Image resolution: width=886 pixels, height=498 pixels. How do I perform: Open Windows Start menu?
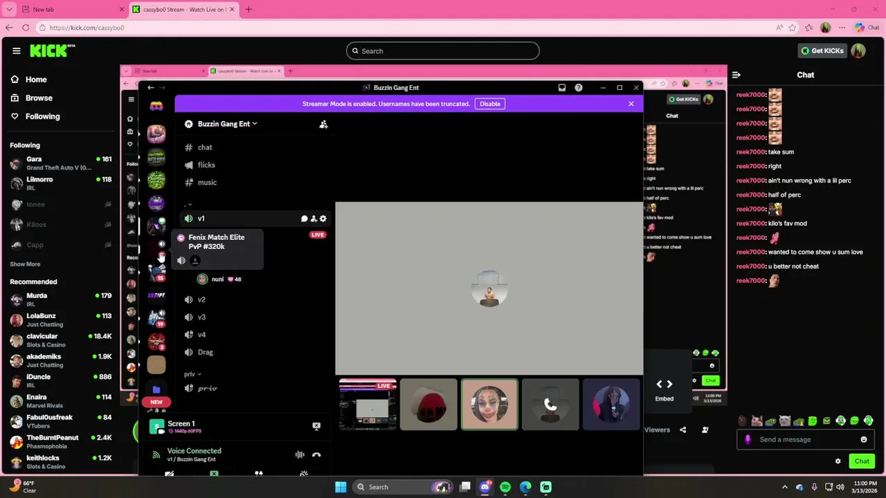(341, 487)
